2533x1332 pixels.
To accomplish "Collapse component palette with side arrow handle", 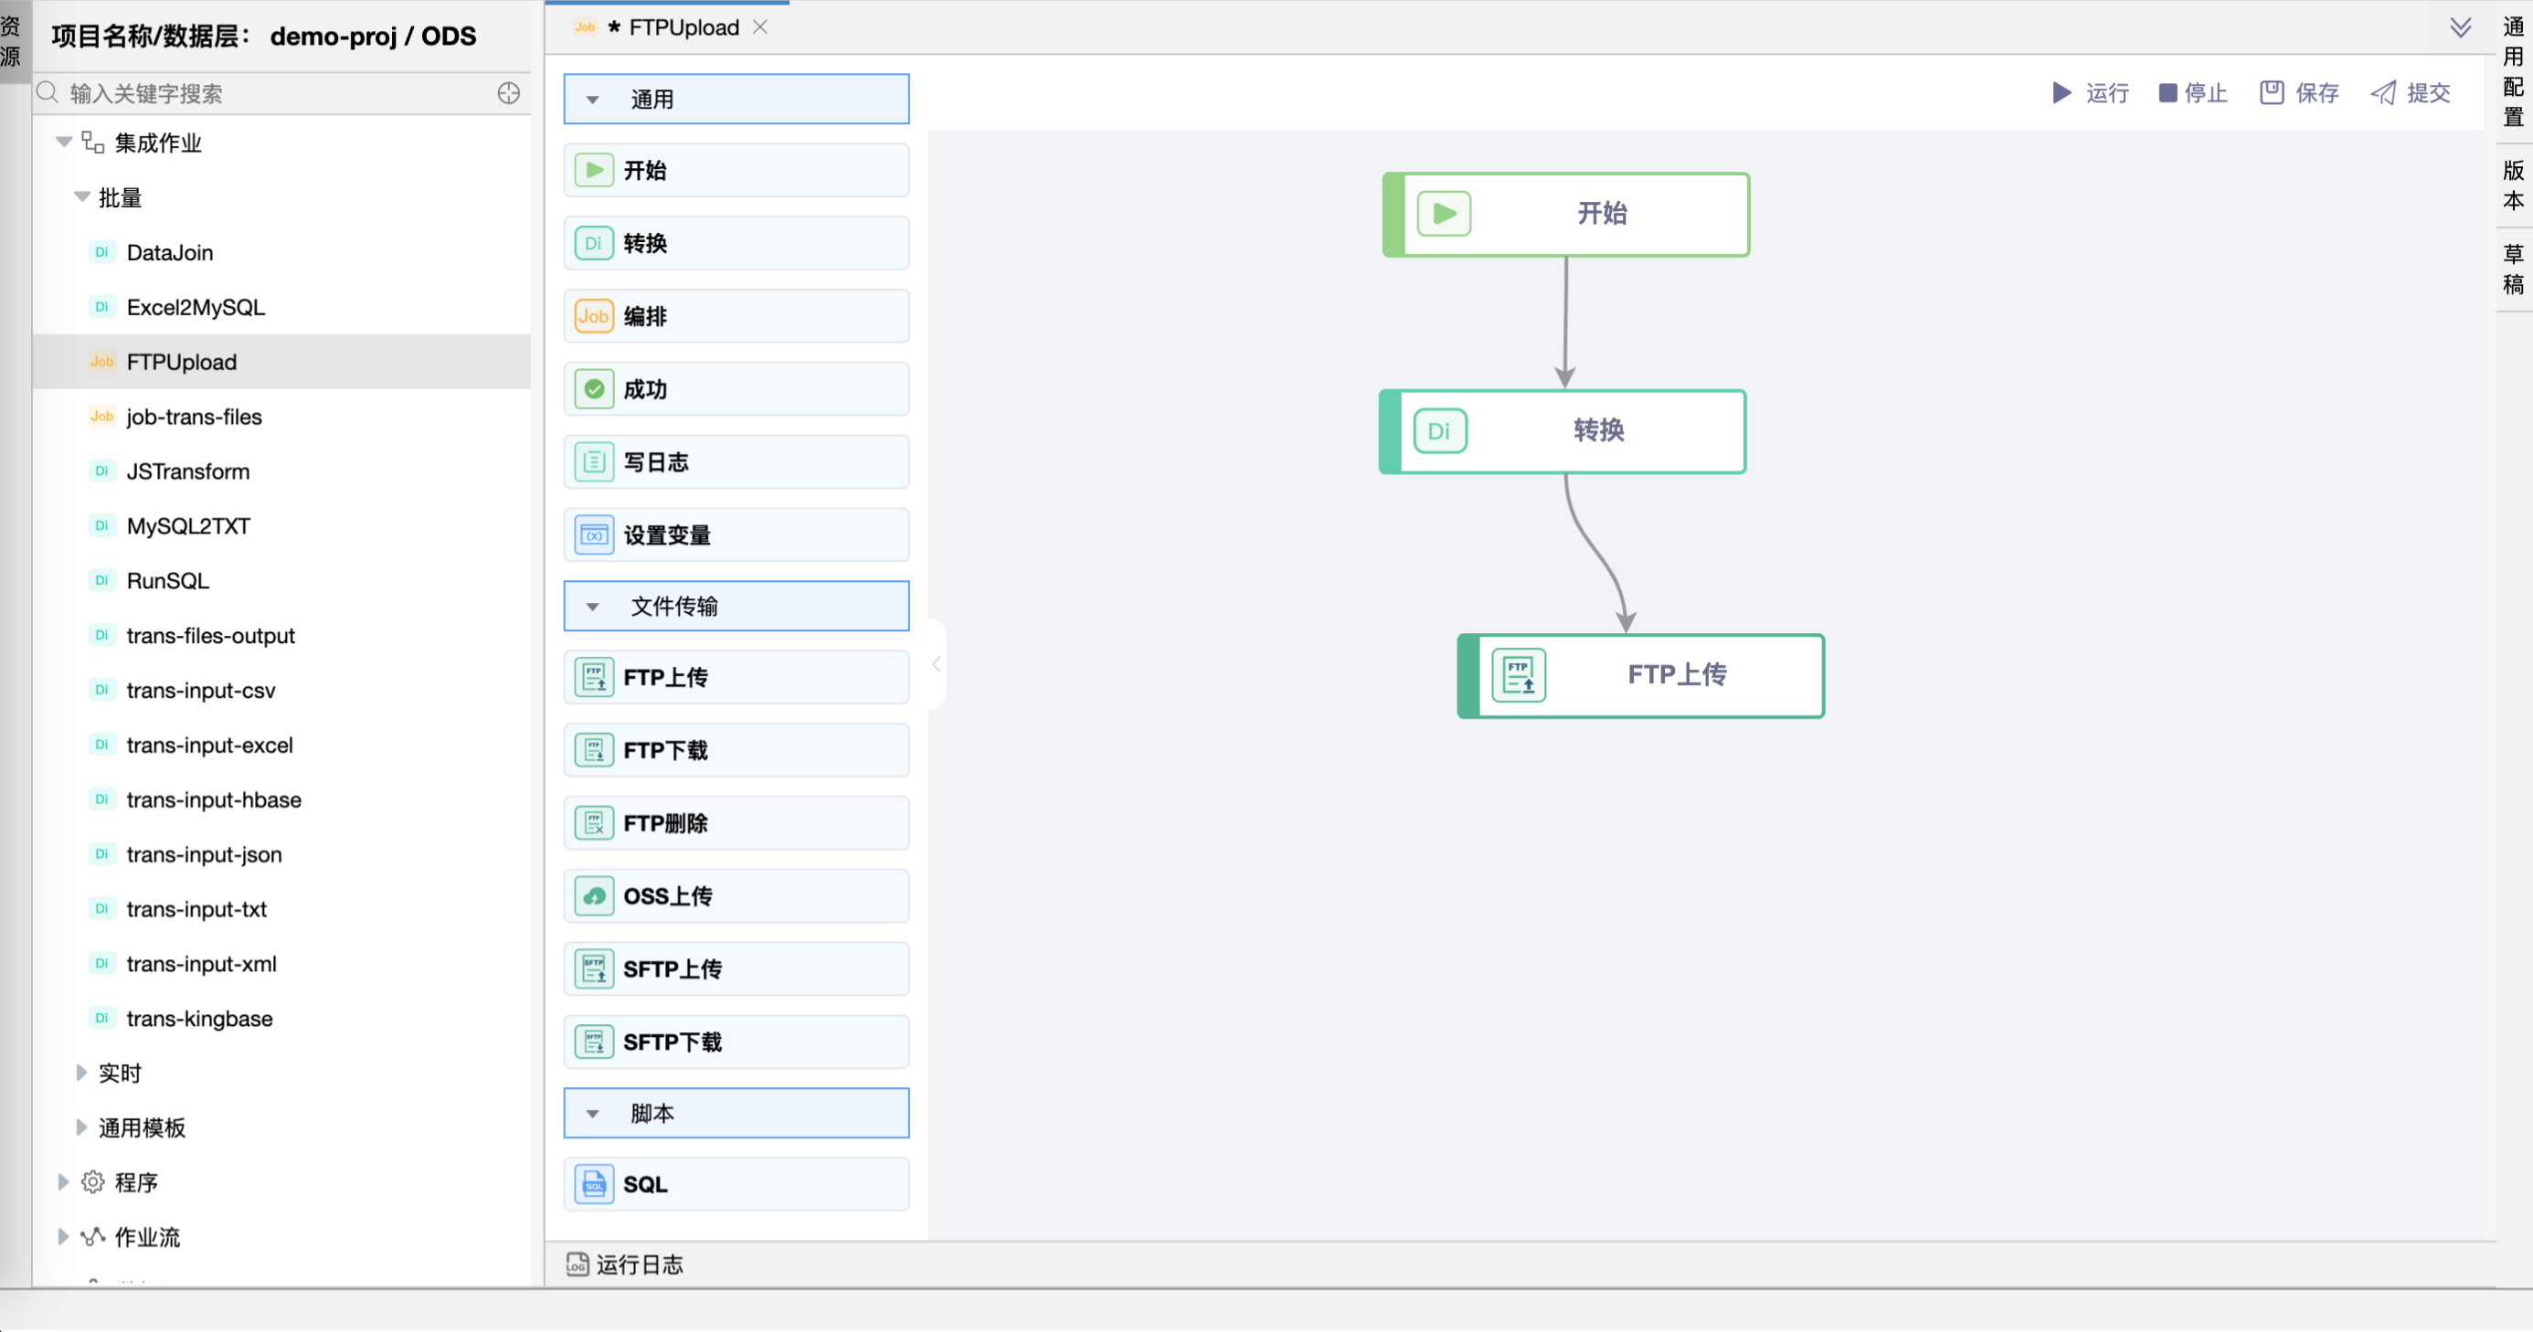I will click(936, 664).
